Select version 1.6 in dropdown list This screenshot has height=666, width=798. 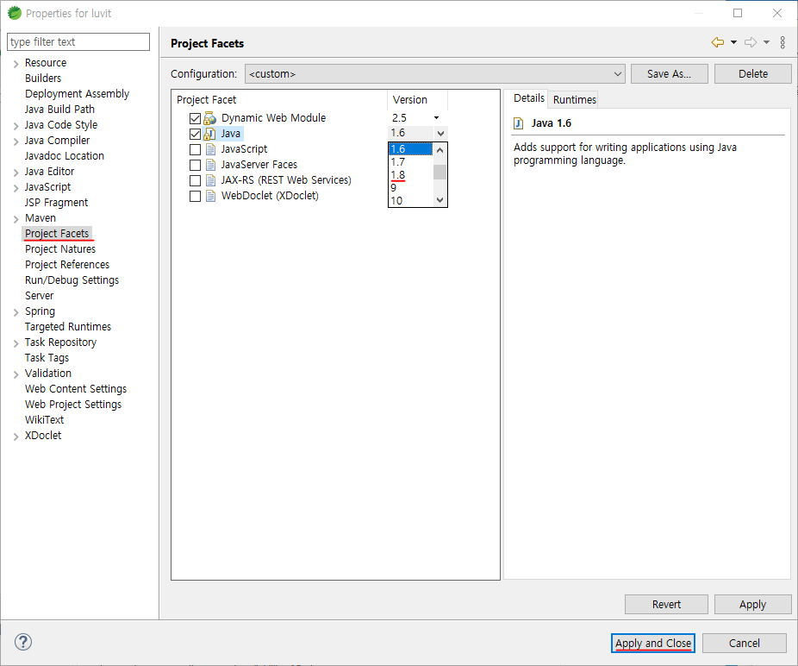click(x=410, y=148)
